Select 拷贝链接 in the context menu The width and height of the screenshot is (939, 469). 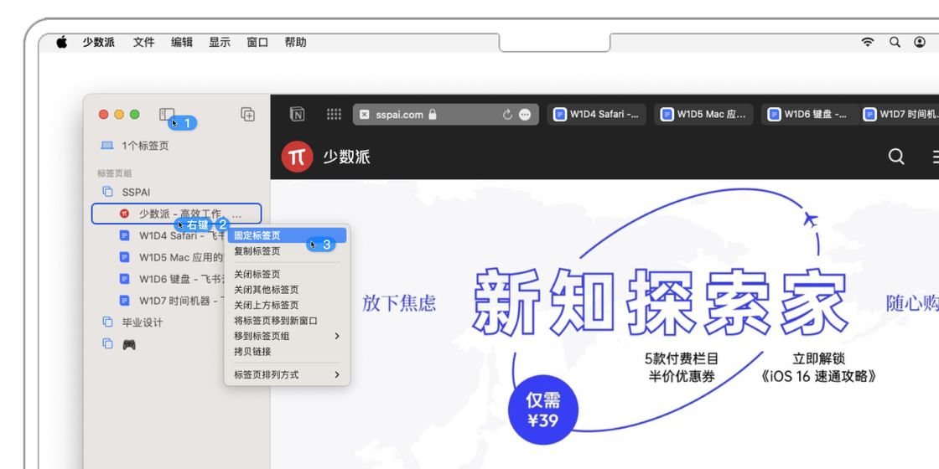(x=252, y=352)
